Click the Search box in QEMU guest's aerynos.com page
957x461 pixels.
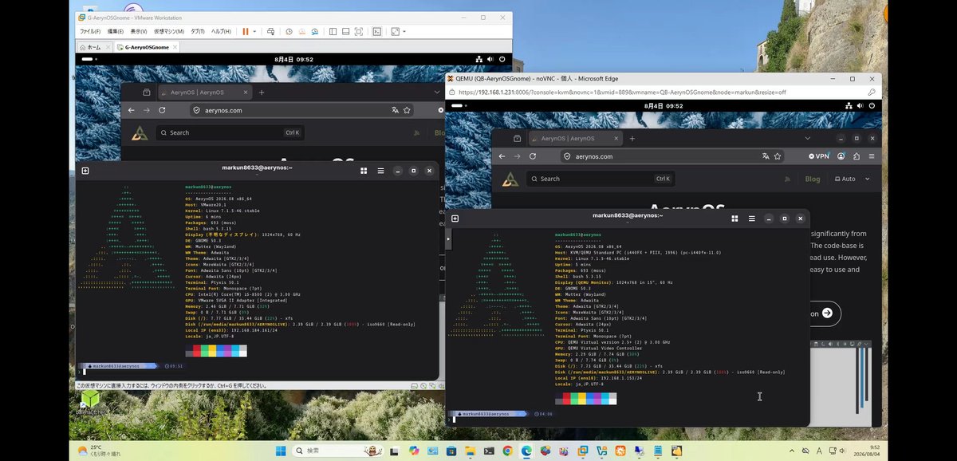tap(600, 179)
